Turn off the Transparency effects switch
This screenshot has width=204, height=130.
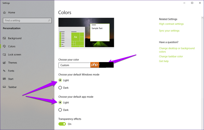(x=62, y=124)
